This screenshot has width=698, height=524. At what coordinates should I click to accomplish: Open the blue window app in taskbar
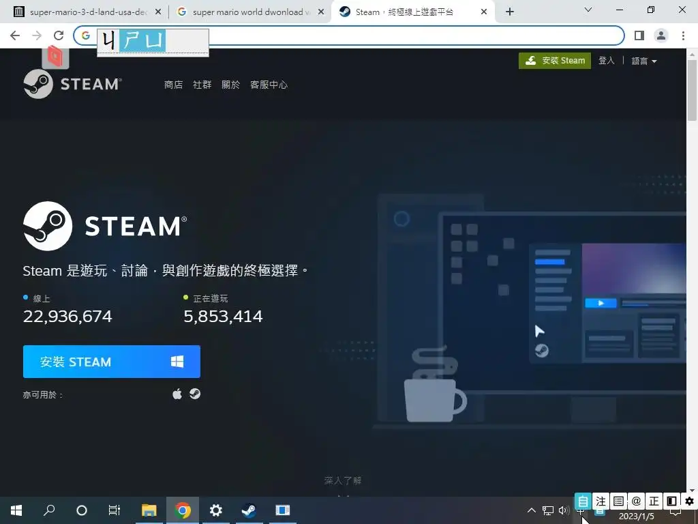click(282, 510)
